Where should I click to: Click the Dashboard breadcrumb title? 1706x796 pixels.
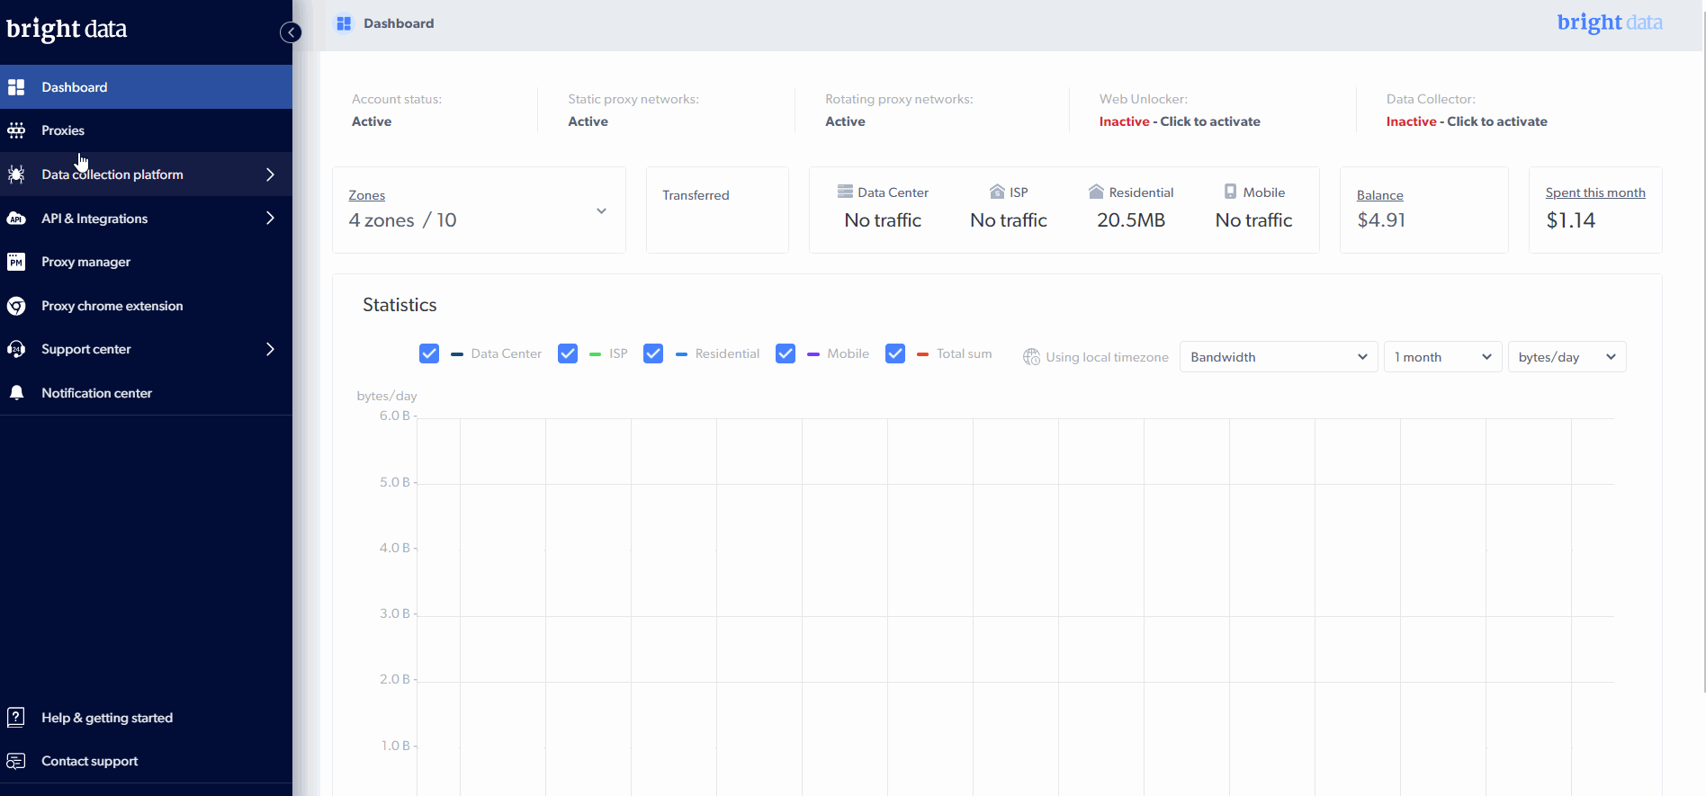click(399, 23)
